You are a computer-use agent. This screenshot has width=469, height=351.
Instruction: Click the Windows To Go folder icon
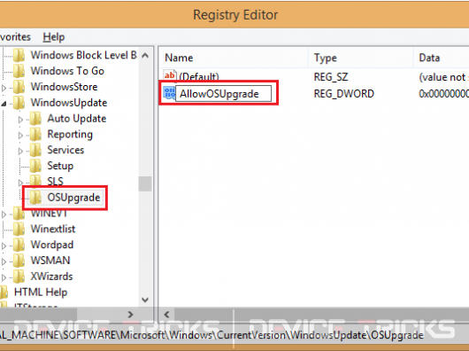tap(19, 71)
